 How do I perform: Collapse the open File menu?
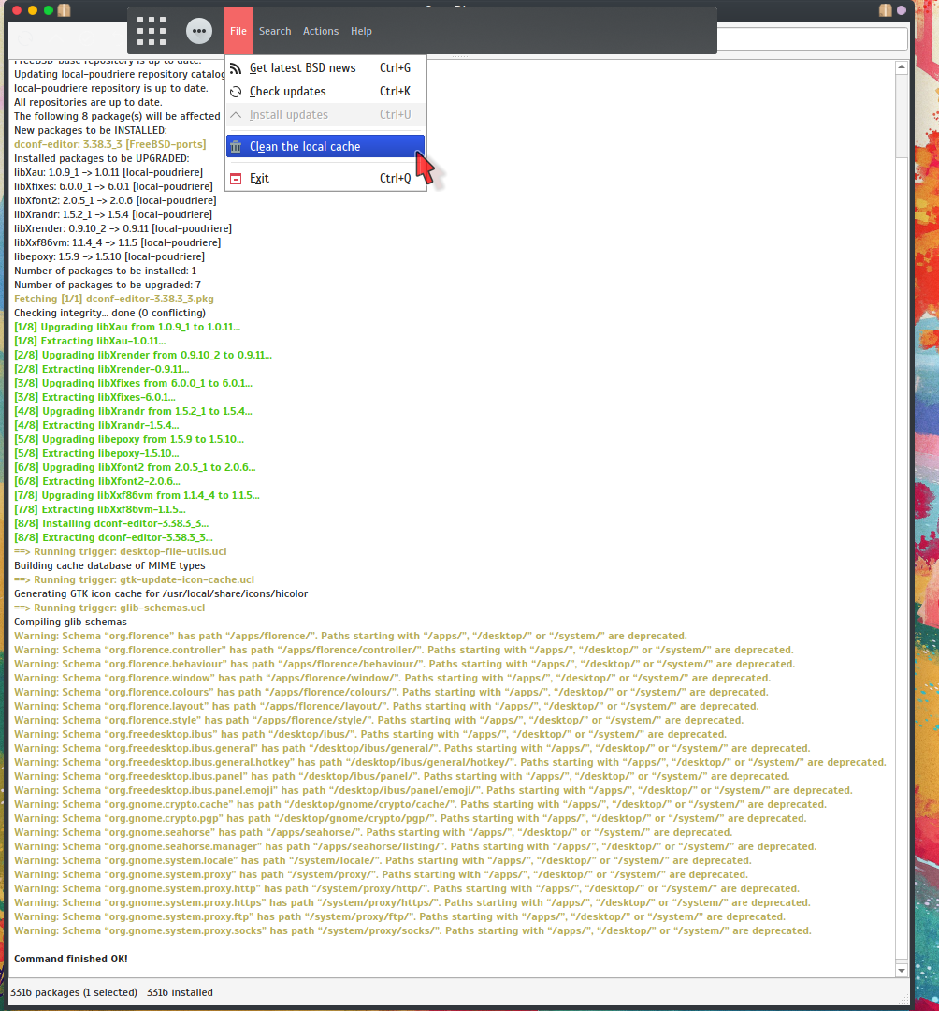tap(238, 31)
